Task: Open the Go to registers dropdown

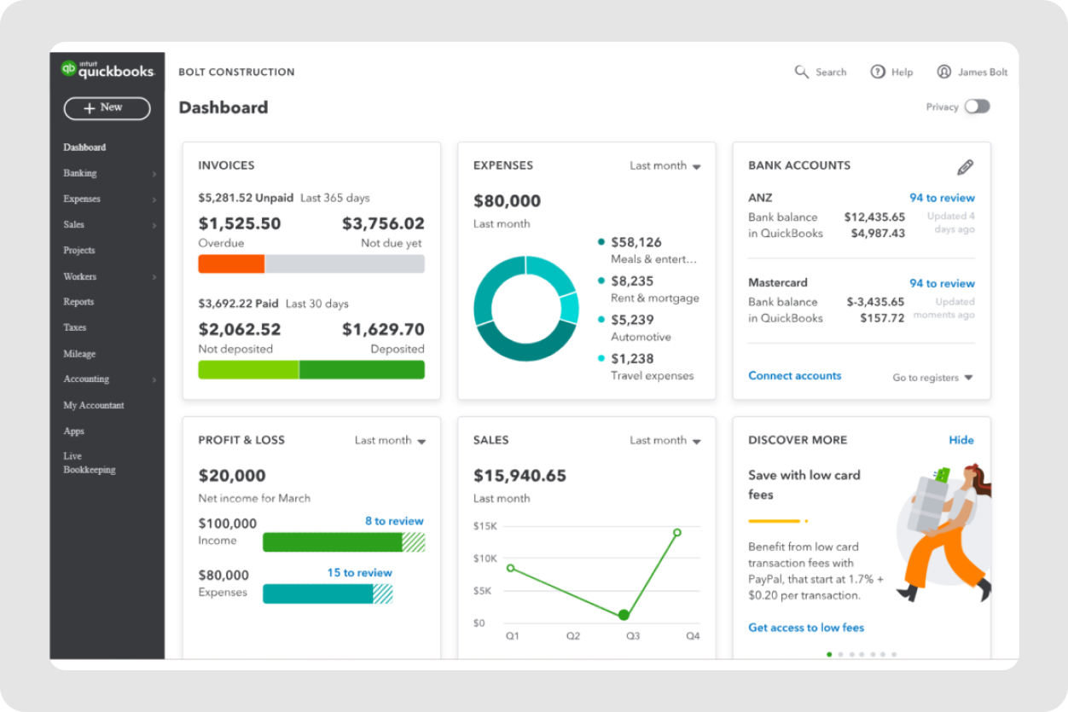Action: coord(931,377)
